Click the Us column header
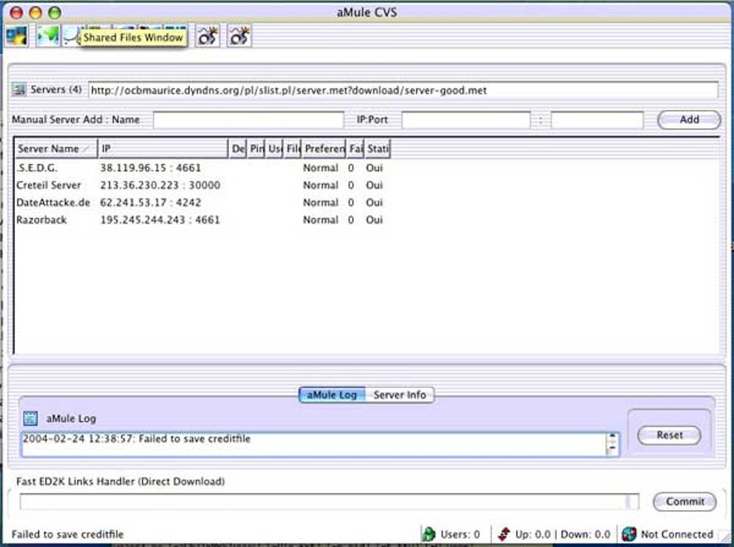The height and width of the screenshot is (547, 734). coord(274,148)
